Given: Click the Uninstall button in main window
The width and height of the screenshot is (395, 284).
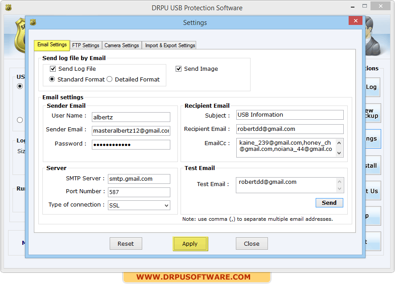Looking at the screenshot, I should point(373,165).
